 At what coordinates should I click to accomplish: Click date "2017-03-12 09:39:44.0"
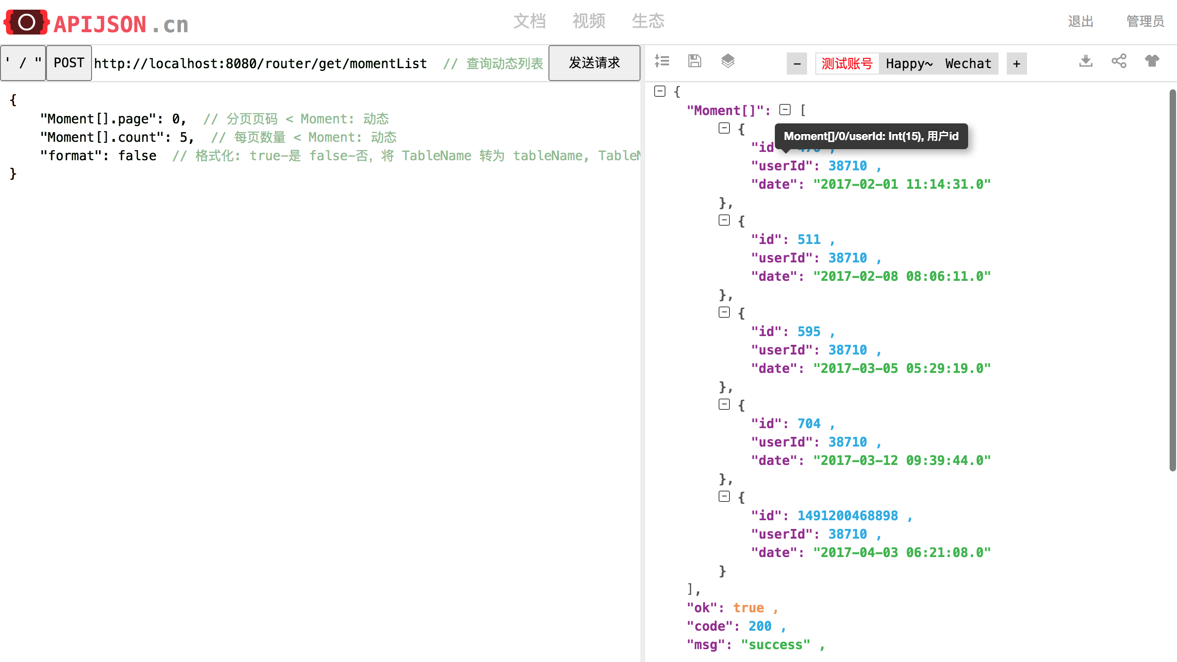click(x=902, y=460)
